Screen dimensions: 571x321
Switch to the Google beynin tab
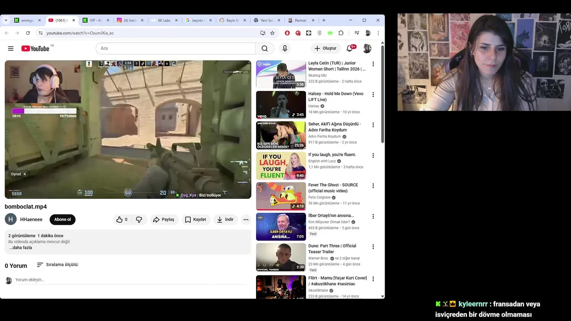(x=198, y=20)
